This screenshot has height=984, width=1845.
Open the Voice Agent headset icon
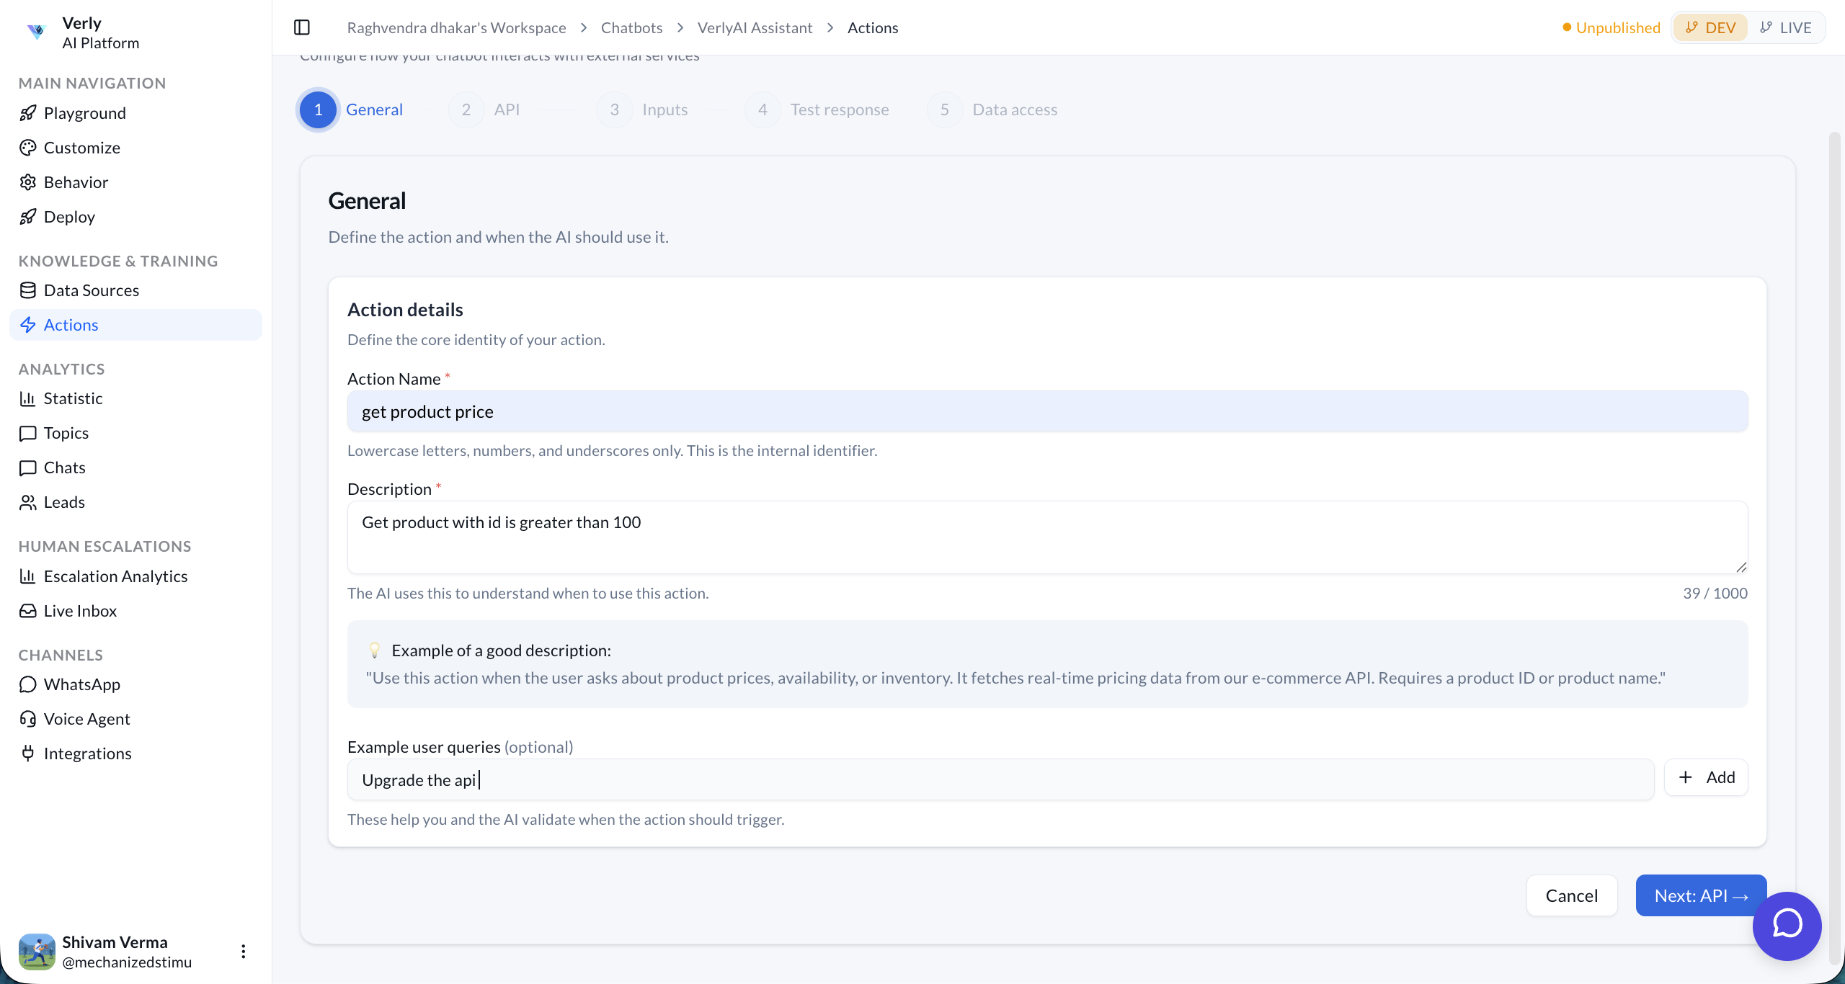[x=28, y=718]
